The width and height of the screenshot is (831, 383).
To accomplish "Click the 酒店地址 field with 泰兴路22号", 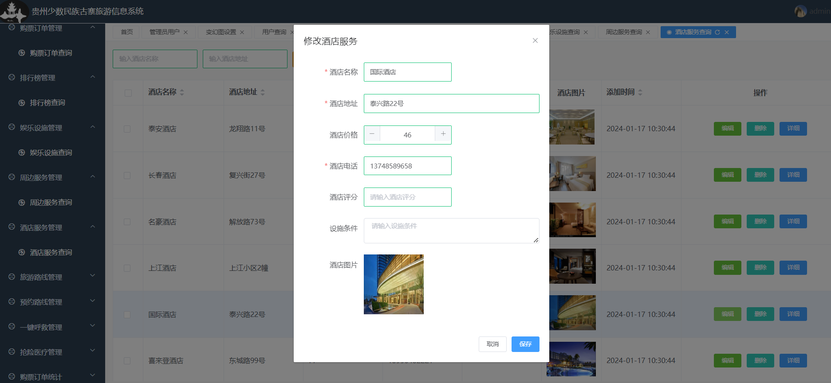I will tap(451, 103).
